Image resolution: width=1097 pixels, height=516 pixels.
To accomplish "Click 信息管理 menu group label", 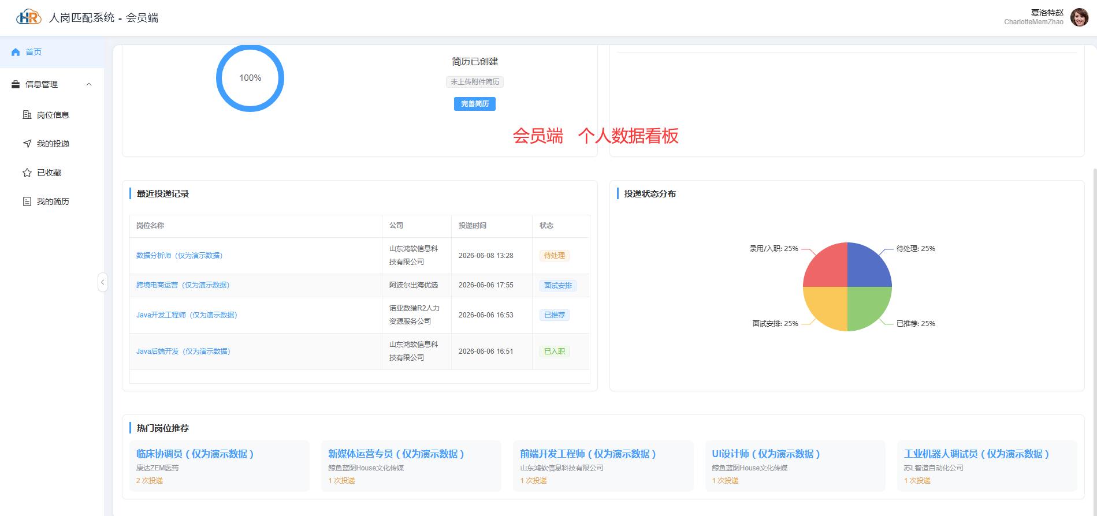I will (42, 84).
